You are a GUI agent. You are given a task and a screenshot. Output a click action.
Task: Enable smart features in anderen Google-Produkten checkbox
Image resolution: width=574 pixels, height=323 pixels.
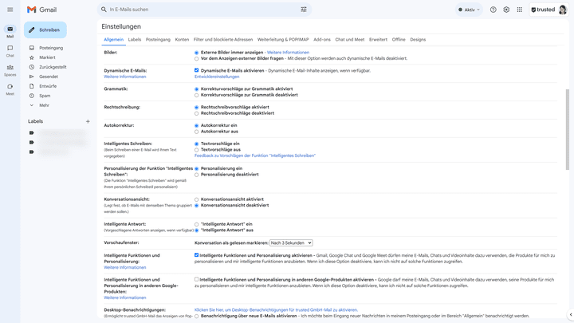click(197, 279)
